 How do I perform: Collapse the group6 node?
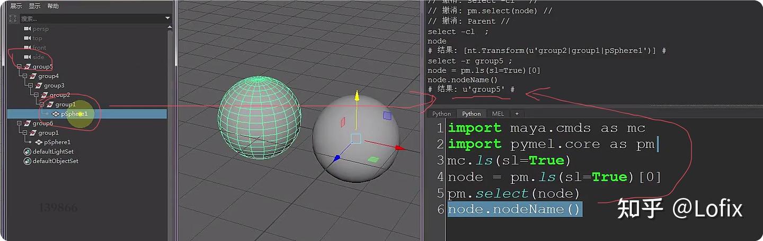click(19, 123)
